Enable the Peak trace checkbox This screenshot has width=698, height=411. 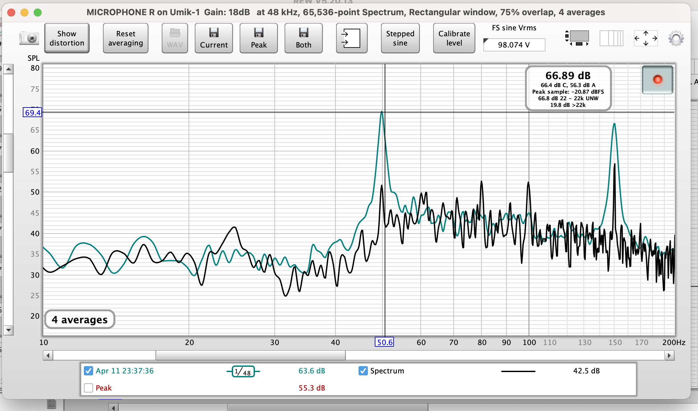click(88, 388)
